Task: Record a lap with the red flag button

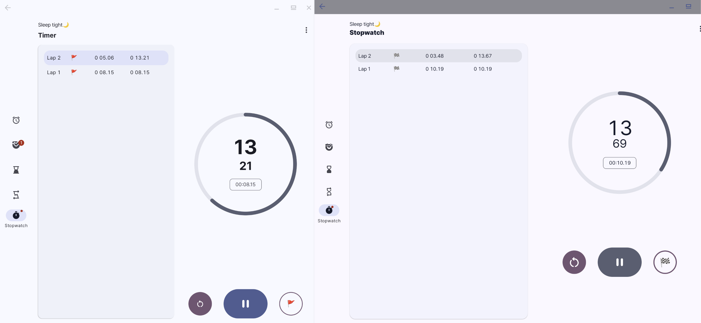Action: pos(291,303)
